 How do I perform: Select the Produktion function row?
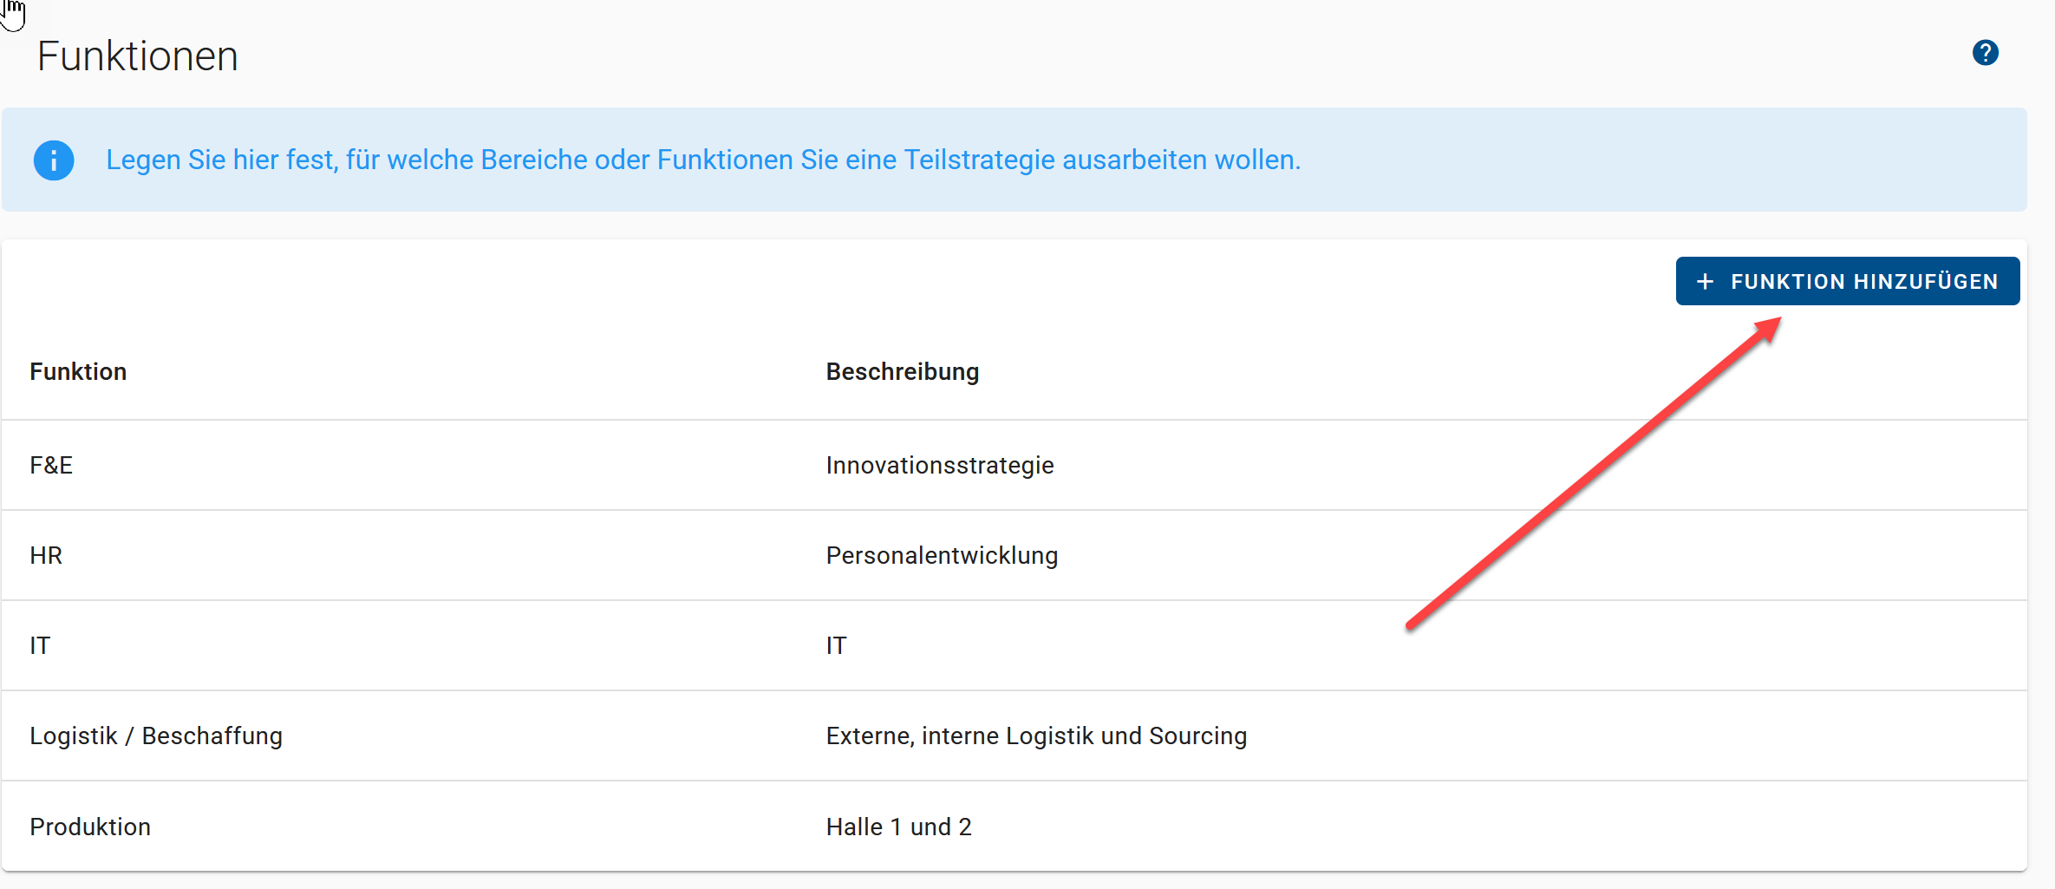point(90,827)
